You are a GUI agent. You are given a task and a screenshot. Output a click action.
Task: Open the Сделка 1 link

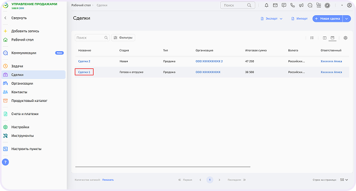[x=84, y=72]
